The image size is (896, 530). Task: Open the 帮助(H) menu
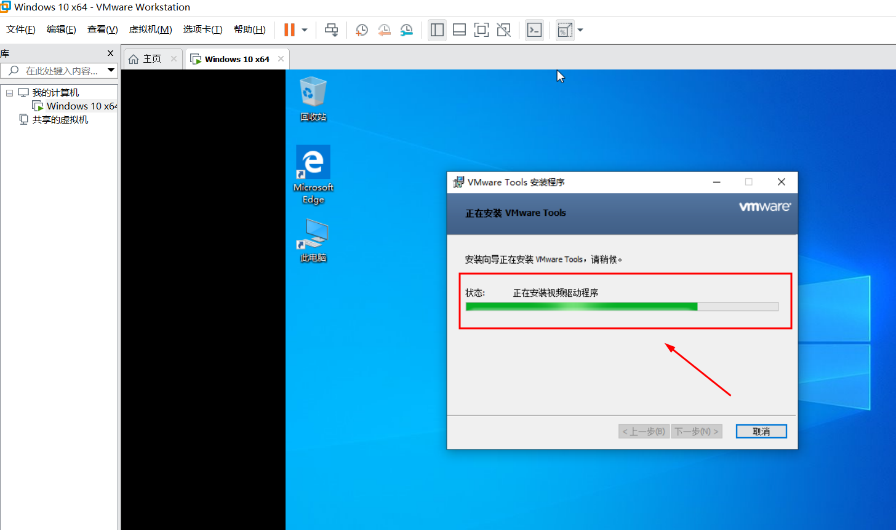click(250, 30)
